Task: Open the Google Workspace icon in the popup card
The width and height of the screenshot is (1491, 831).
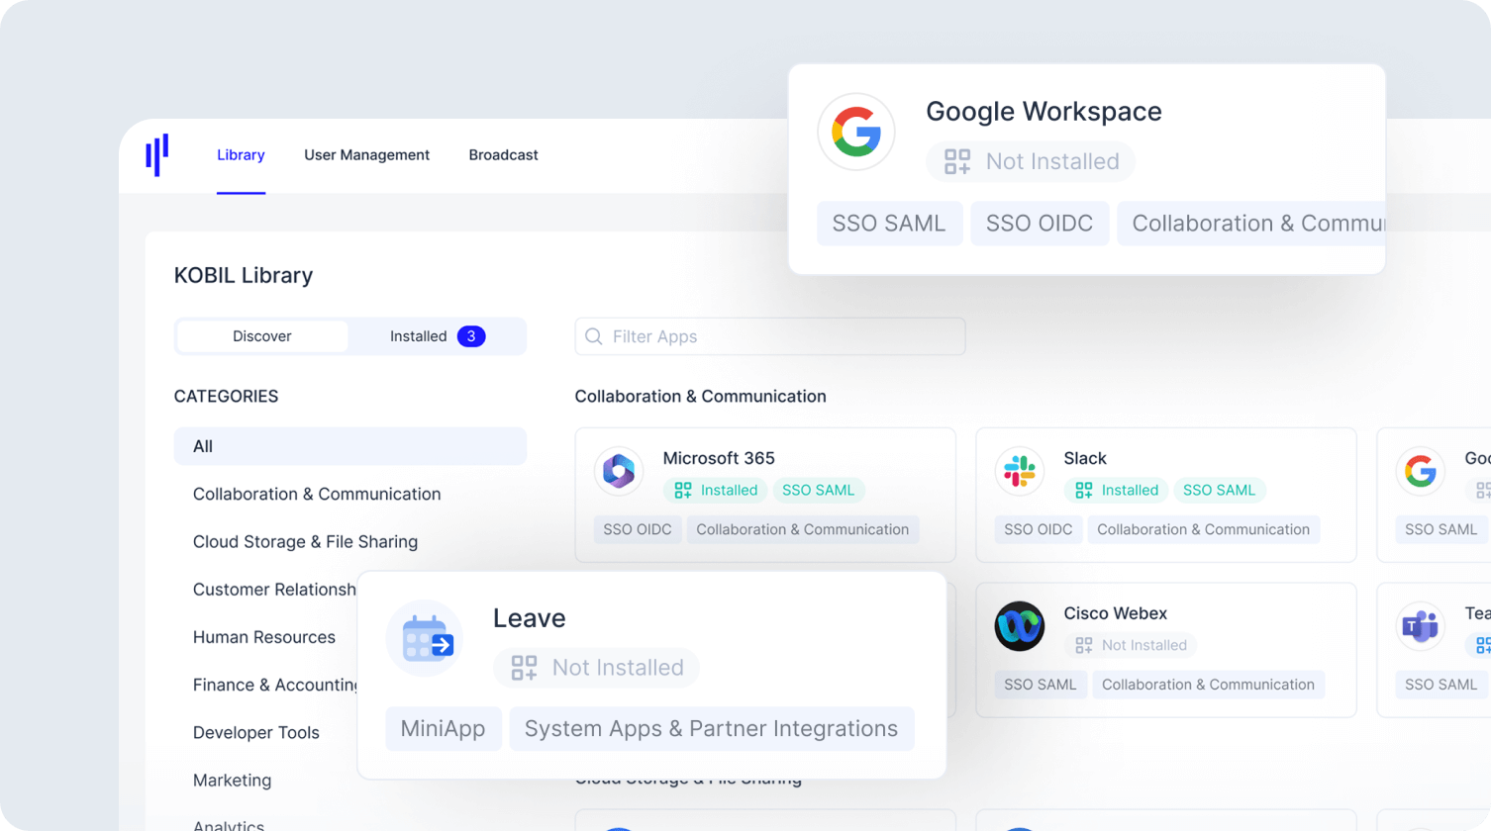Action: pyautogui.click(x=855, y=132)
